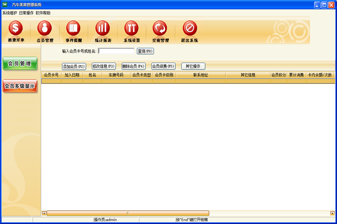Image resolution: width=337 pixels, height=224 pixels.
Task: Open the 软件帮助 menu
Action: (x=43, y=13)
